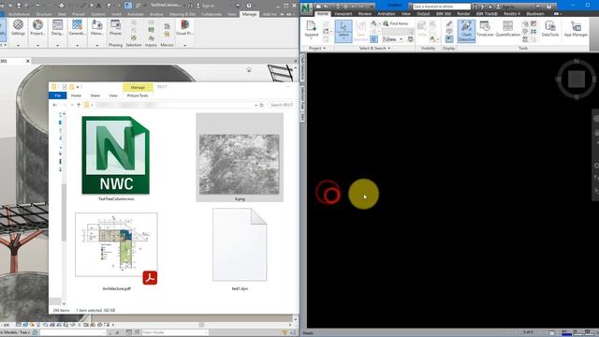This screenshot has height=337, width=599.
Task: Click Revit quick access print icon
Action: click(x=61, y=6)
